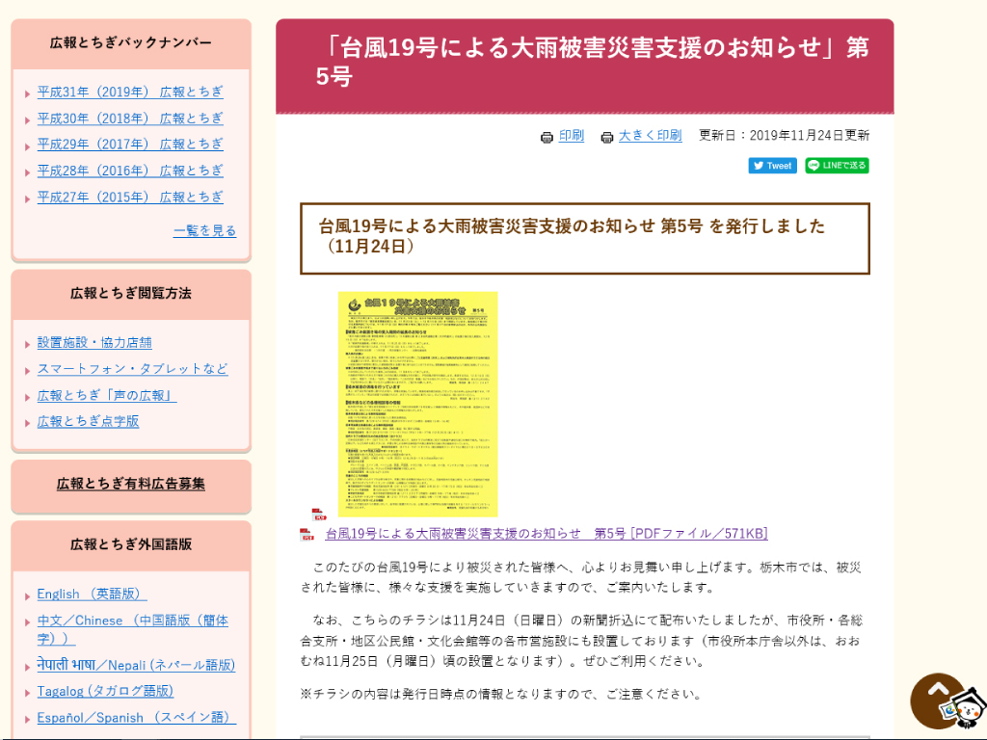Open 平成28年（2016年）広報とちぎ
Screen dimensions: 987x740
[130, 171]
